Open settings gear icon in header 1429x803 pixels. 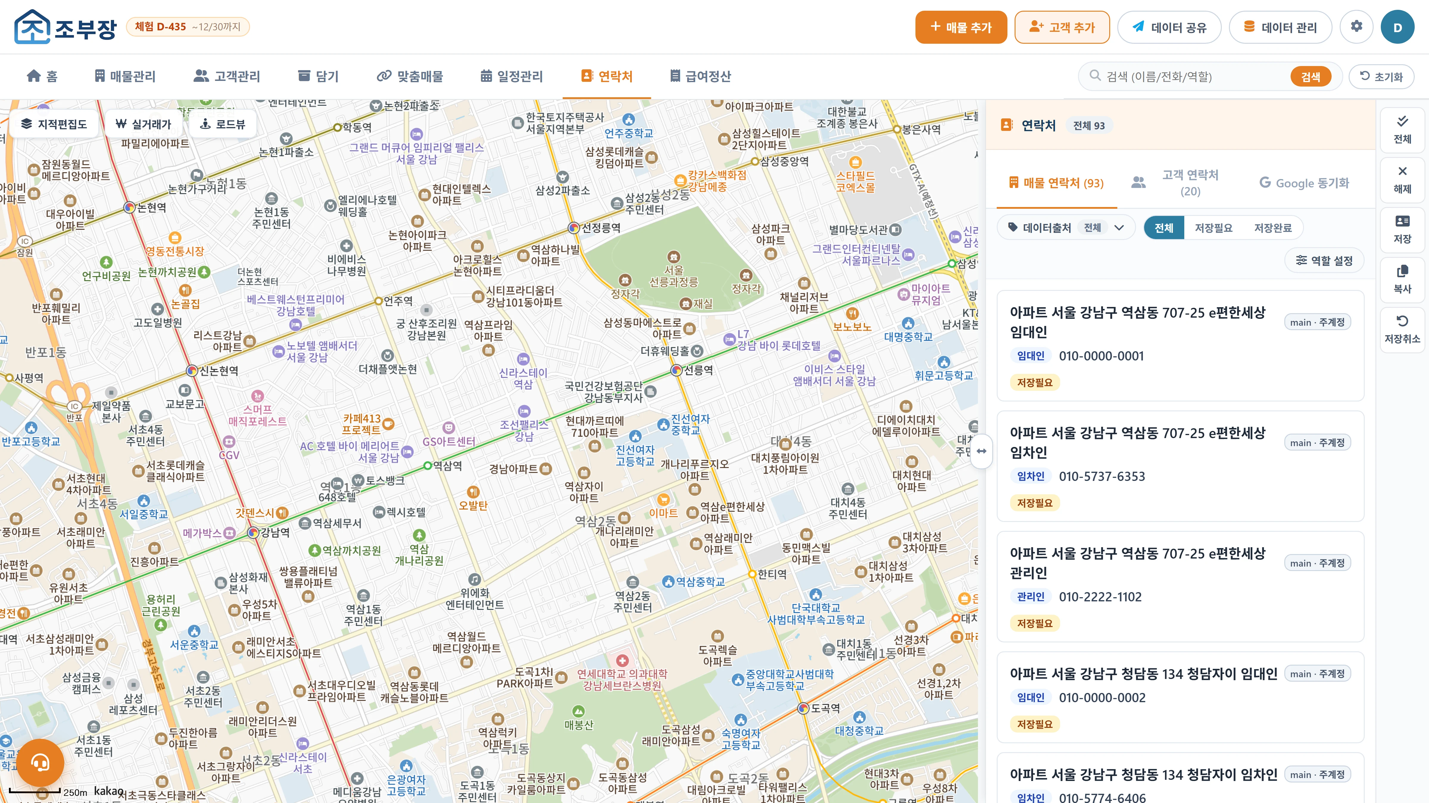coord(1356,26)
